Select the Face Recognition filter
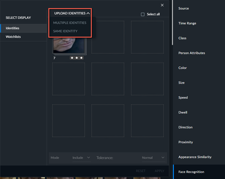225x179 pixels. pos(199,172)
